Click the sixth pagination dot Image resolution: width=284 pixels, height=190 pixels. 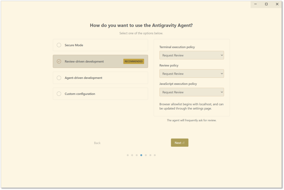point(150,155)
